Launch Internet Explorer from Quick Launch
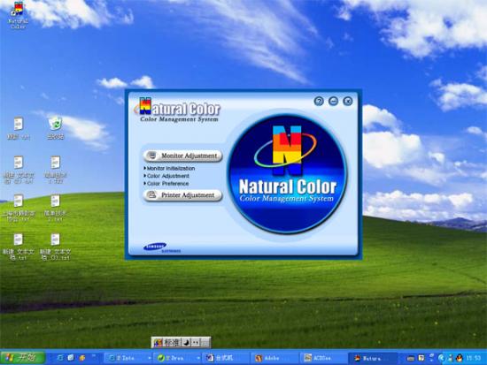Screen dimensions: 487x365 60,358
